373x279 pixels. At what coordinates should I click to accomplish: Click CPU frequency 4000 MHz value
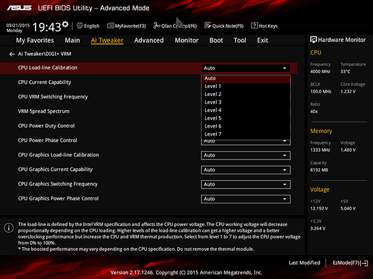click(x=320, y=71)
